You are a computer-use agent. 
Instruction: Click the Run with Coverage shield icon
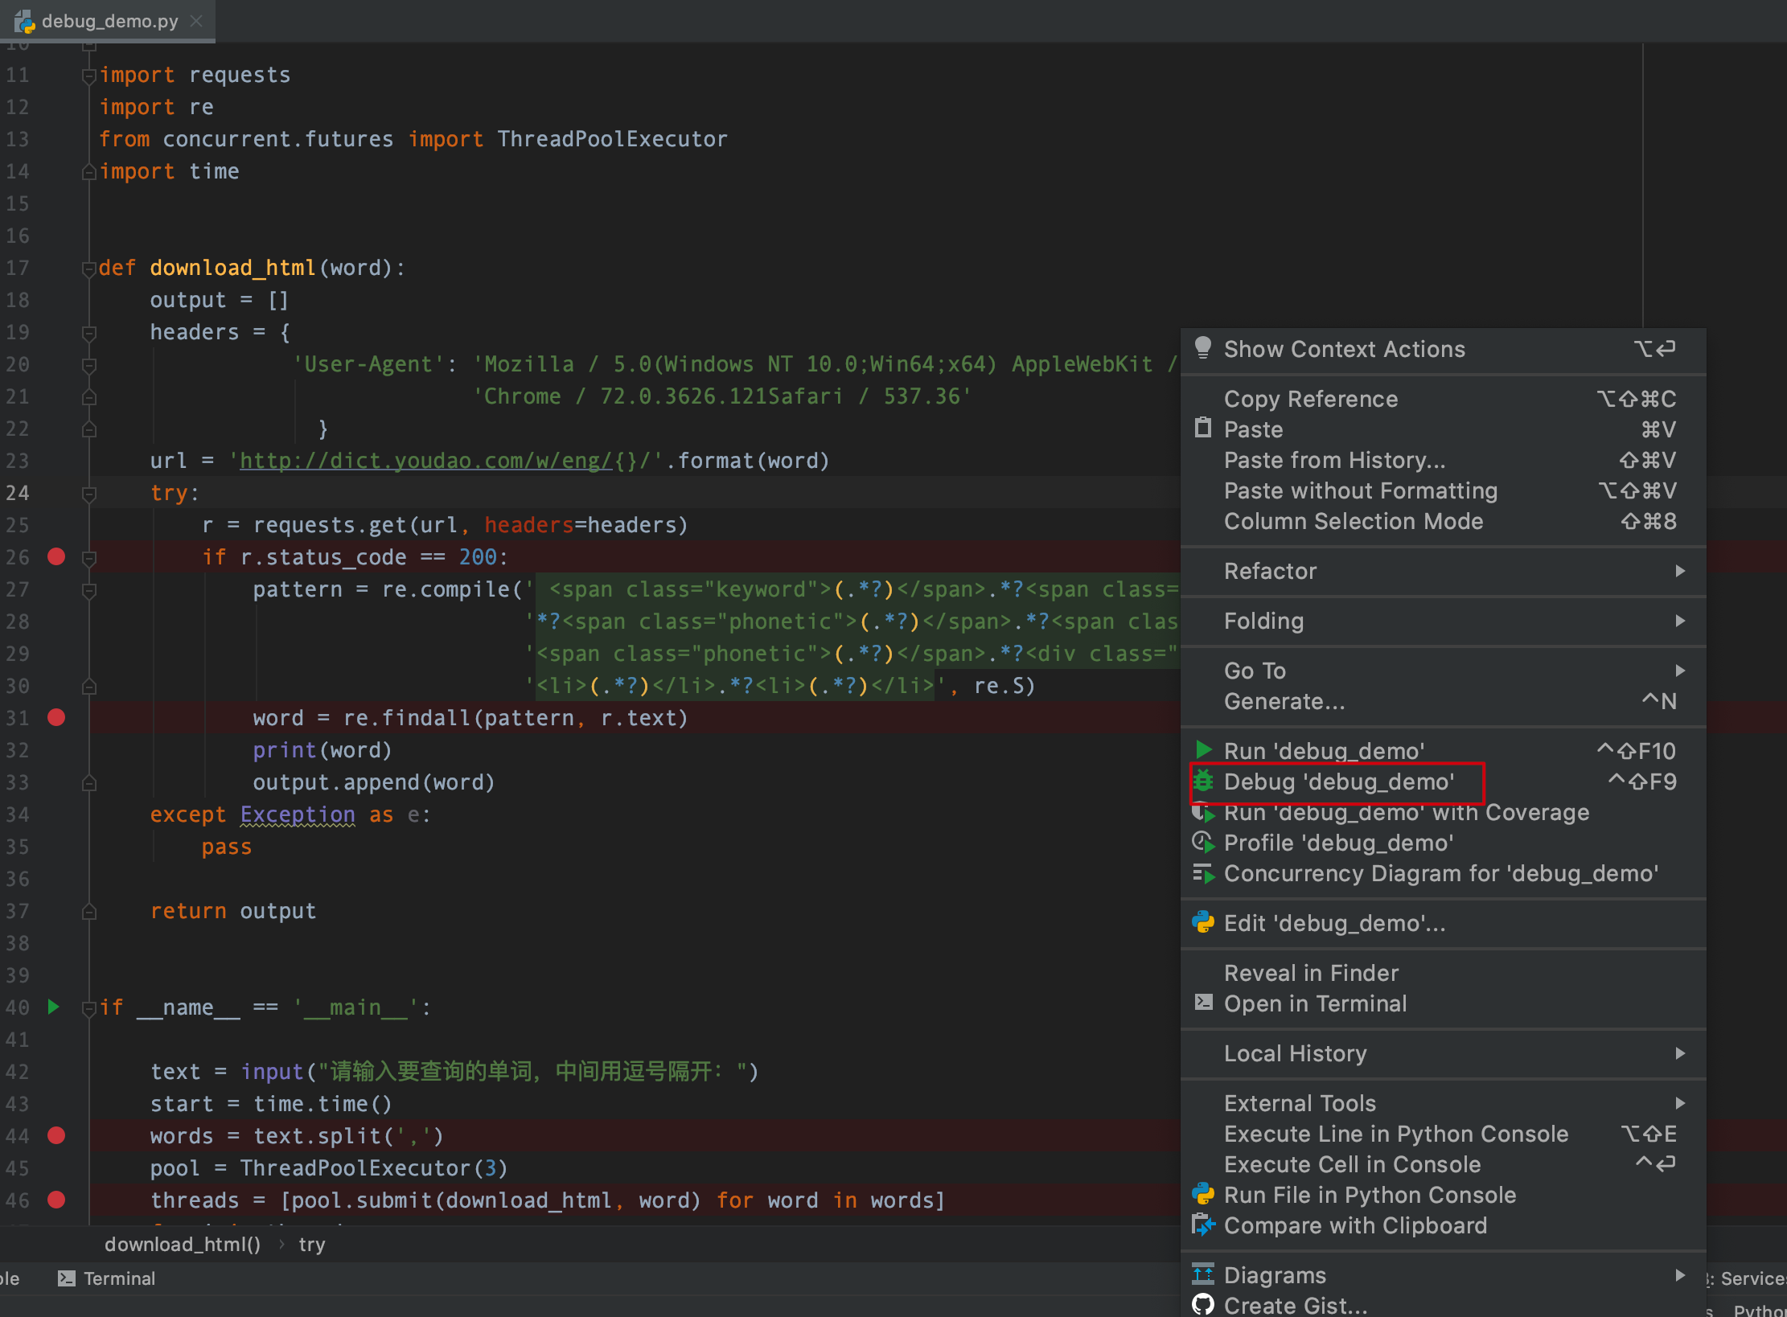point(1203,812)
